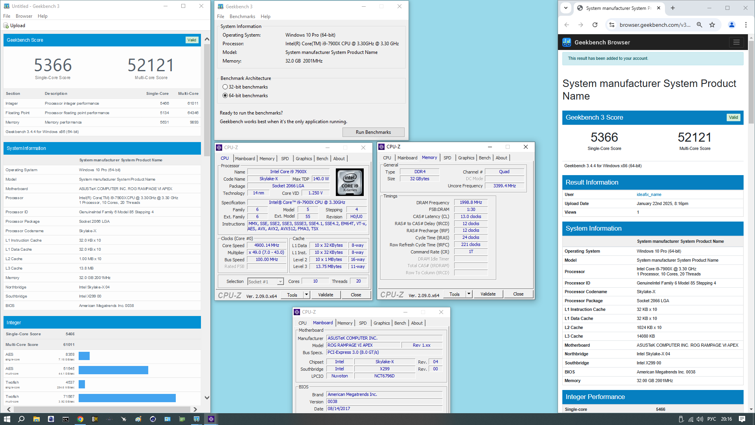Click the browser.geekbench.com address bar
Screen dimensions: 755x425
pos(655,25)
